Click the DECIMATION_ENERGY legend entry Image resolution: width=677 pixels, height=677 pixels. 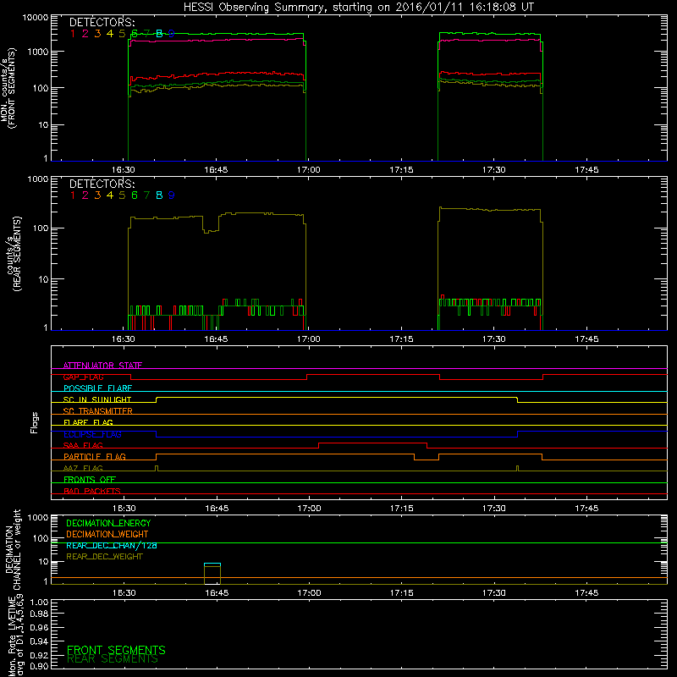108,523
